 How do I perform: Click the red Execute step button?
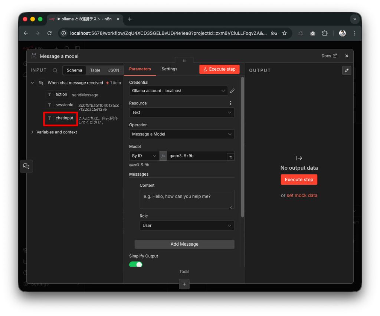[219, 69]
